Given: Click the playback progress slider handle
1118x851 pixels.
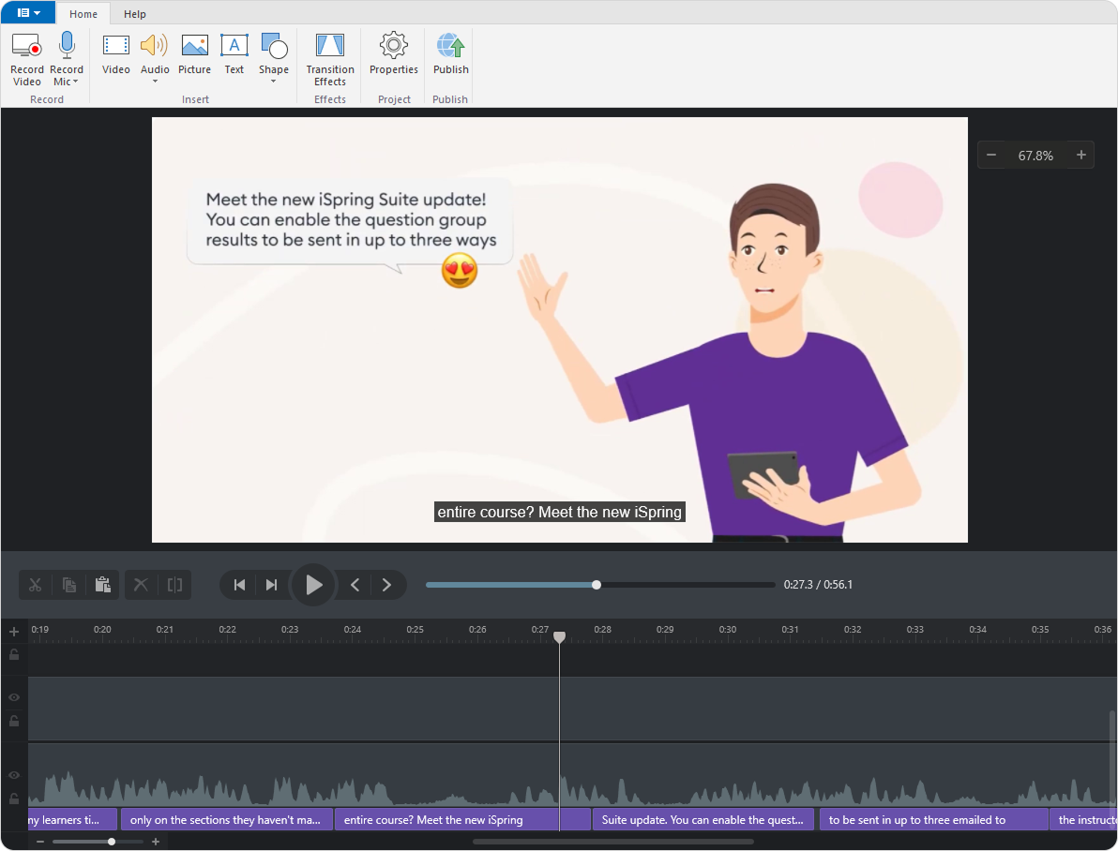Looking at the screenshot, I should (x=597, y=585).
